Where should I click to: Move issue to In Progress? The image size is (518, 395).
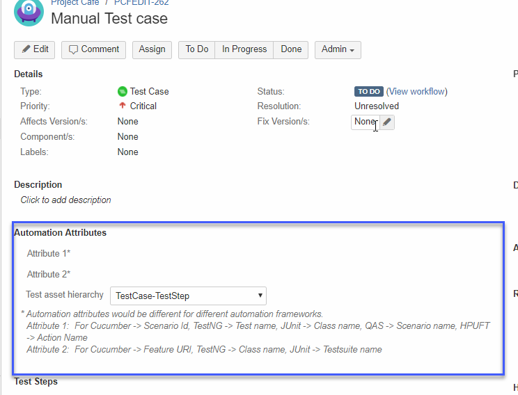pos(244,50)
